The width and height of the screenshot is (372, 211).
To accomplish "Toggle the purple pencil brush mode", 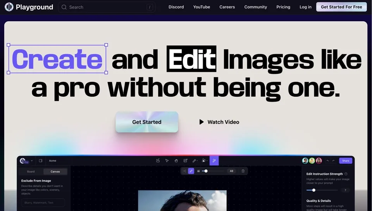I will (x=191, y=171).
